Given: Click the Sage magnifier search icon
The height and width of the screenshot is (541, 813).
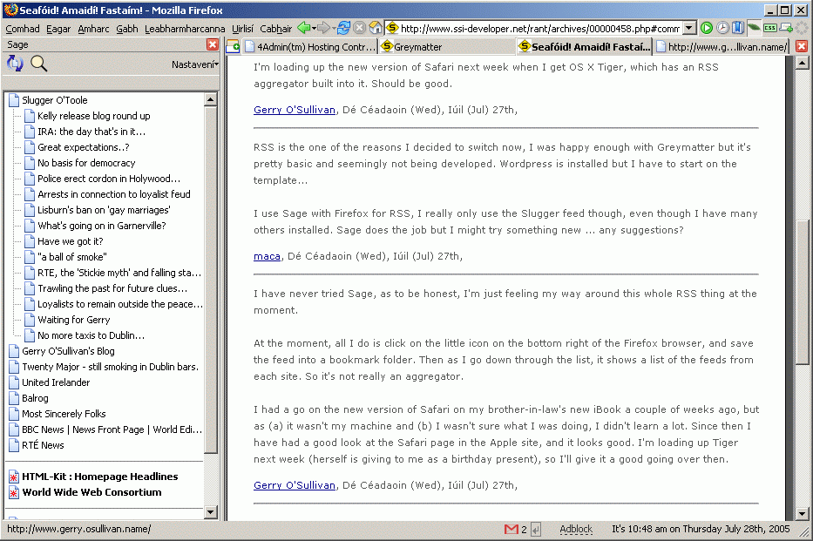Looking at the screenshot, I should tap(38, 64).
